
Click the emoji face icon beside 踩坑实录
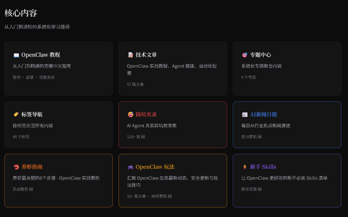tap(131, 114)
